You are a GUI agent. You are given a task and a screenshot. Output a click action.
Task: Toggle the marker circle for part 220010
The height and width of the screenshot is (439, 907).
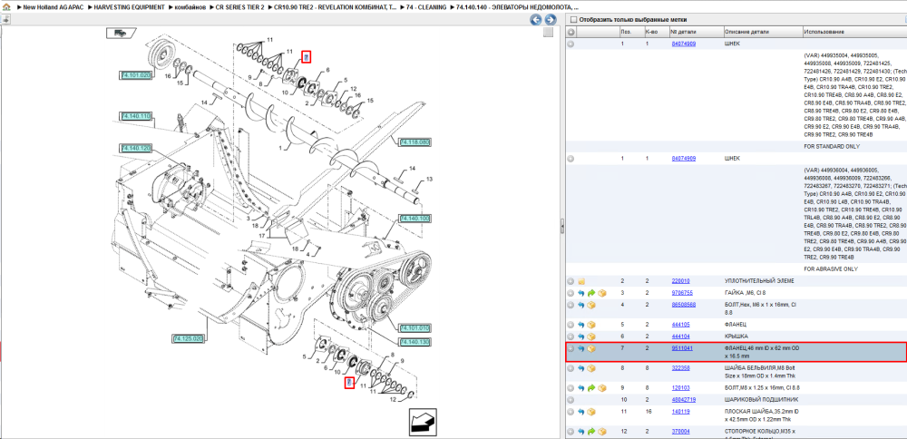(x=571, y=281)
